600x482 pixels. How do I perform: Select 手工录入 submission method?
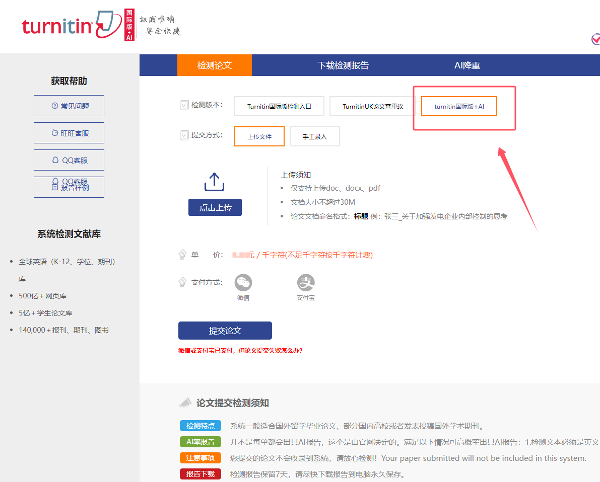tap(314, 136)
